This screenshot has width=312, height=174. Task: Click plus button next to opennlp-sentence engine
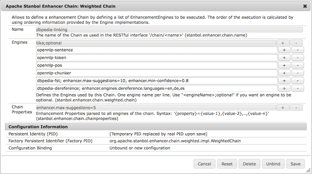[284, 50]
